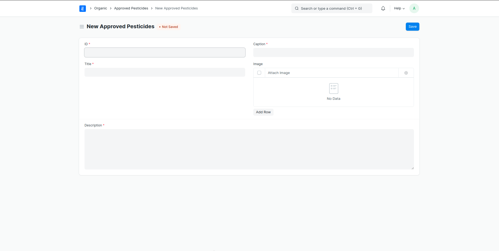Navigate to the Organic breadcrumb

pos(100,8)
